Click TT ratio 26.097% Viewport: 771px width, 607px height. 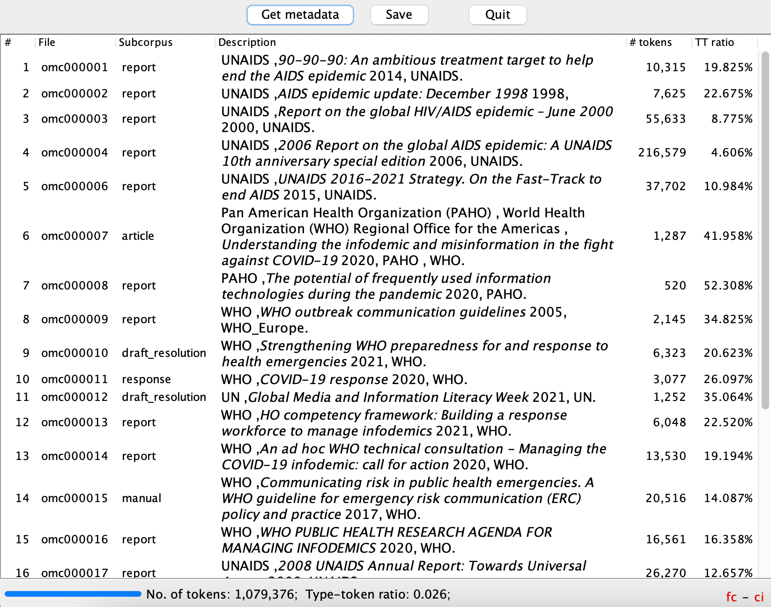(728, 379)
